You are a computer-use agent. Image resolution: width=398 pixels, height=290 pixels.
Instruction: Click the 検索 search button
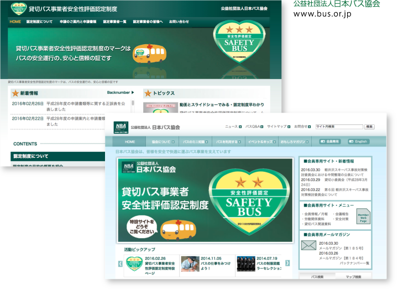pyautogui.click(x=369, y=126)
